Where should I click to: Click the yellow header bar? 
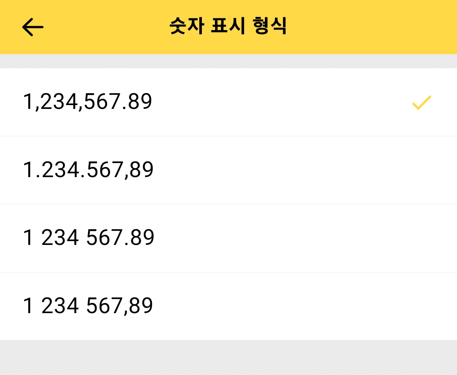pos(228,26)
